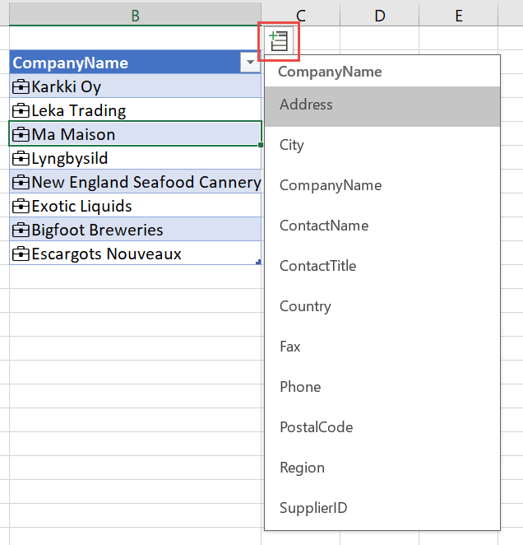This screenshot has width=523, height=545.
Task: Click the briefcase icon beside Karkki Oy
Action: click(21, 87)
